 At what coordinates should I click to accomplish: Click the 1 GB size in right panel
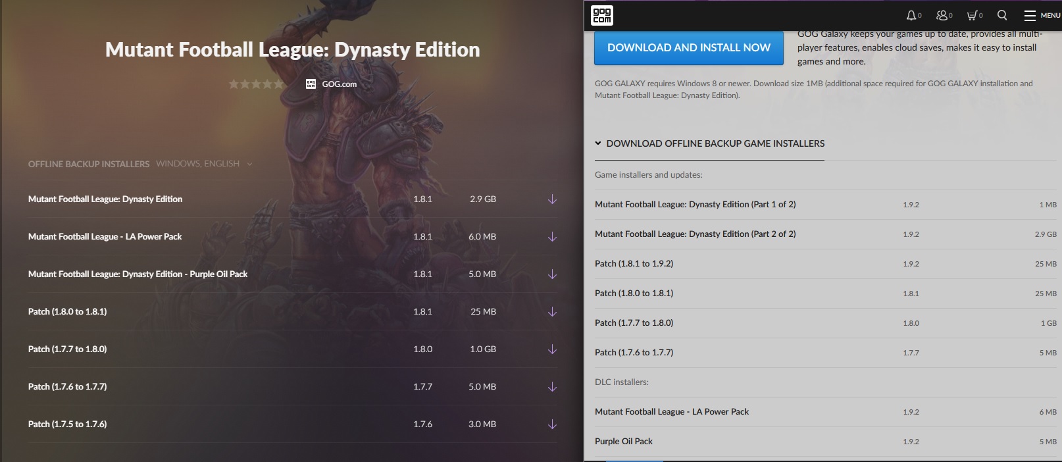[x=1049, y=324]
